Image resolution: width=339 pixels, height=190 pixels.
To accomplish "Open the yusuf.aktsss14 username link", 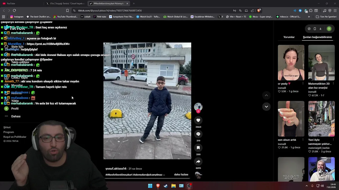I will pyautogui.click(x=116, y=169).
